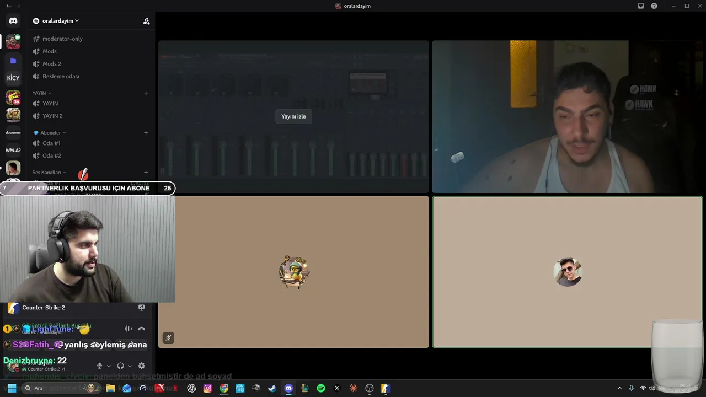This screenshot has height=397, width=706.
Task: Open Discord help icon in title bar
Action: [654, 6]
